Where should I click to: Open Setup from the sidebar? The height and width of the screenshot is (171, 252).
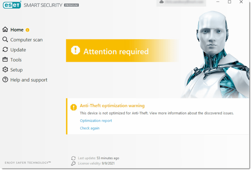16,70
